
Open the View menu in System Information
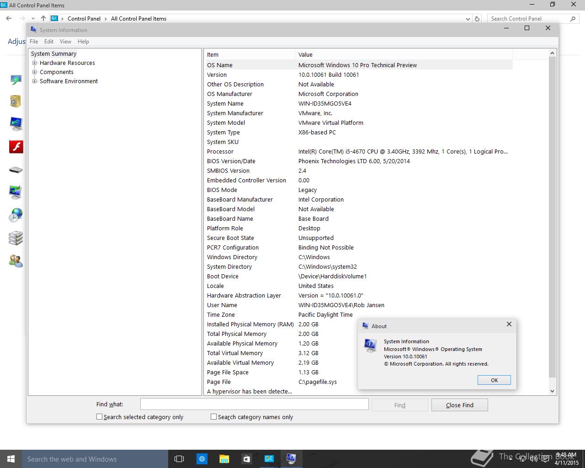pos(65,42)
